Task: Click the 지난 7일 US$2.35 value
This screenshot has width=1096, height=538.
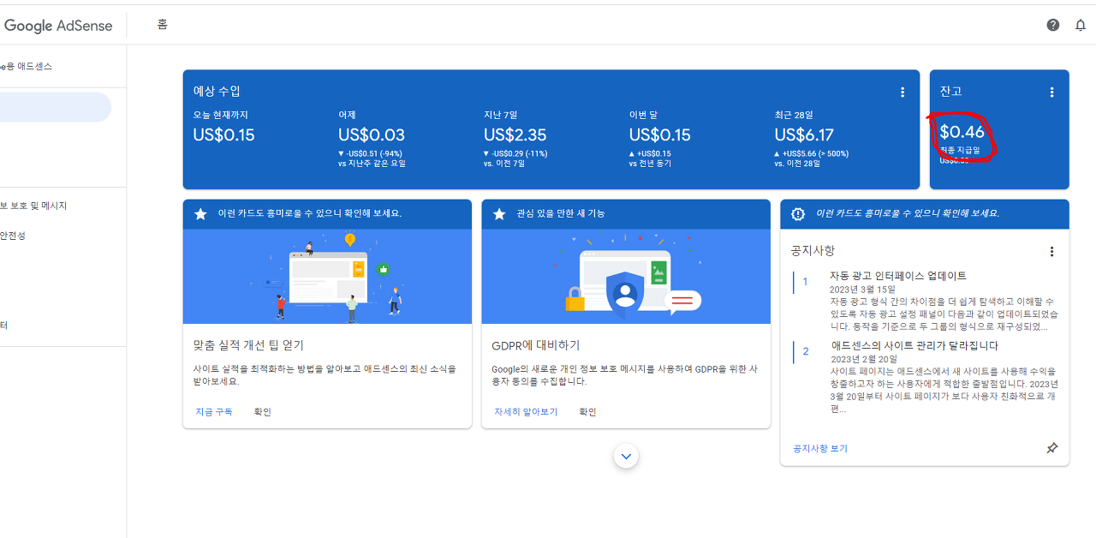Action: (x=515, y=135)
